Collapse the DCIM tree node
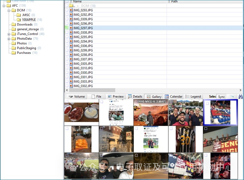The width and height of the screenshot is (244, 180). point(9,11)
